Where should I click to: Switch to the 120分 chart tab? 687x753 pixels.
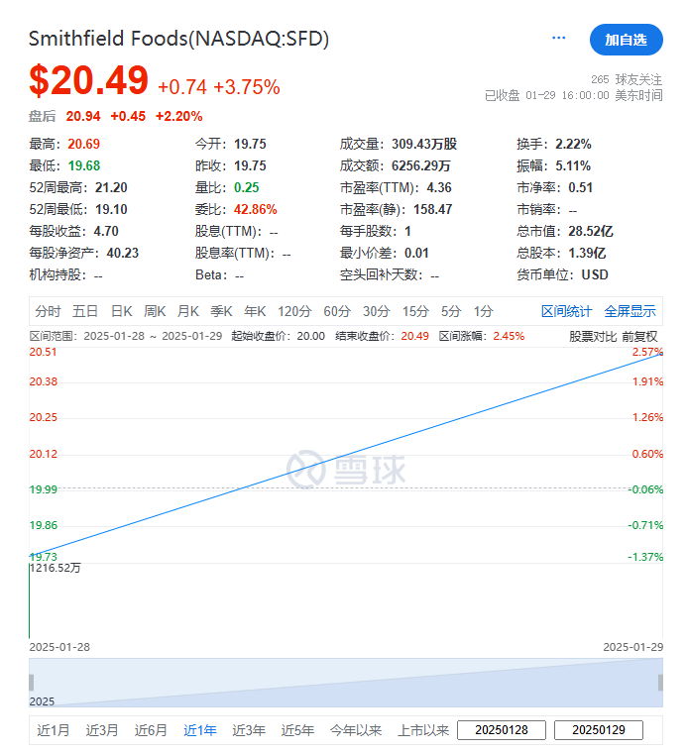294,312
